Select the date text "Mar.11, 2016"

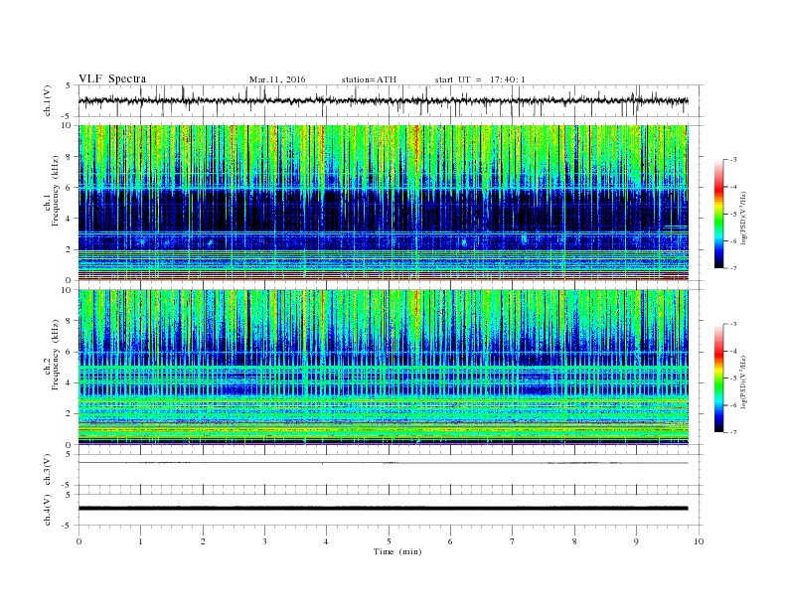[x=277, y=79]
